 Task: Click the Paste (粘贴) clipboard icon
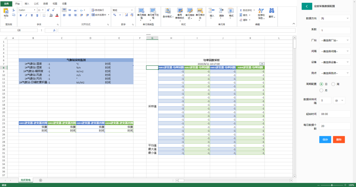click(x=6, y=11)
